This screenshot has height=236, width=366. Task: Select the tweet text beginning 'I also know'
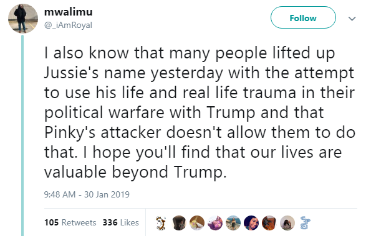200,112
